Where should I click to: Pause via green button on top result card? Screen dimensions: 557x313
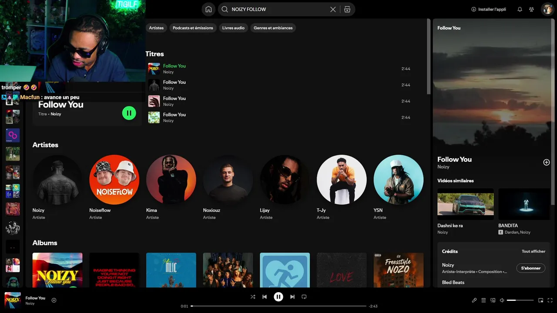click(129, 113)
